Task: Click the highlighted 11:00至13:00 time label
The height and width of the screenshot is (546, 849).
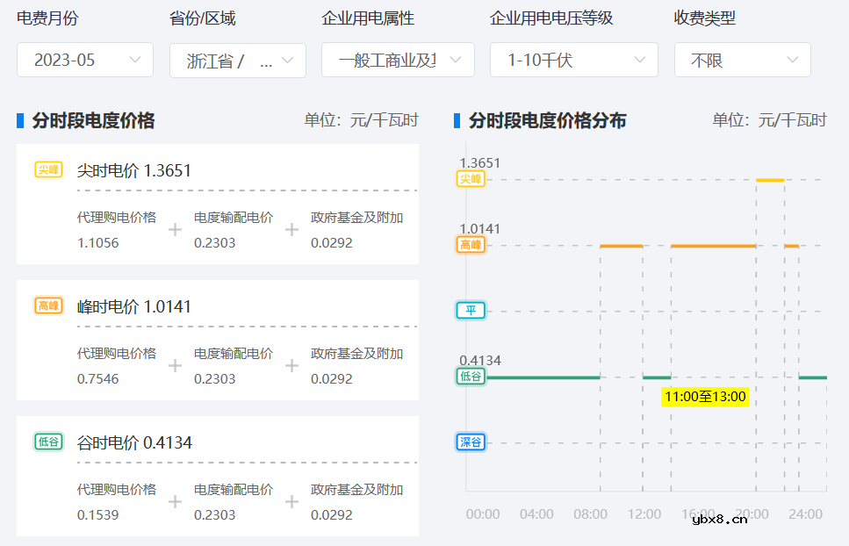Action: pos(704,397)
